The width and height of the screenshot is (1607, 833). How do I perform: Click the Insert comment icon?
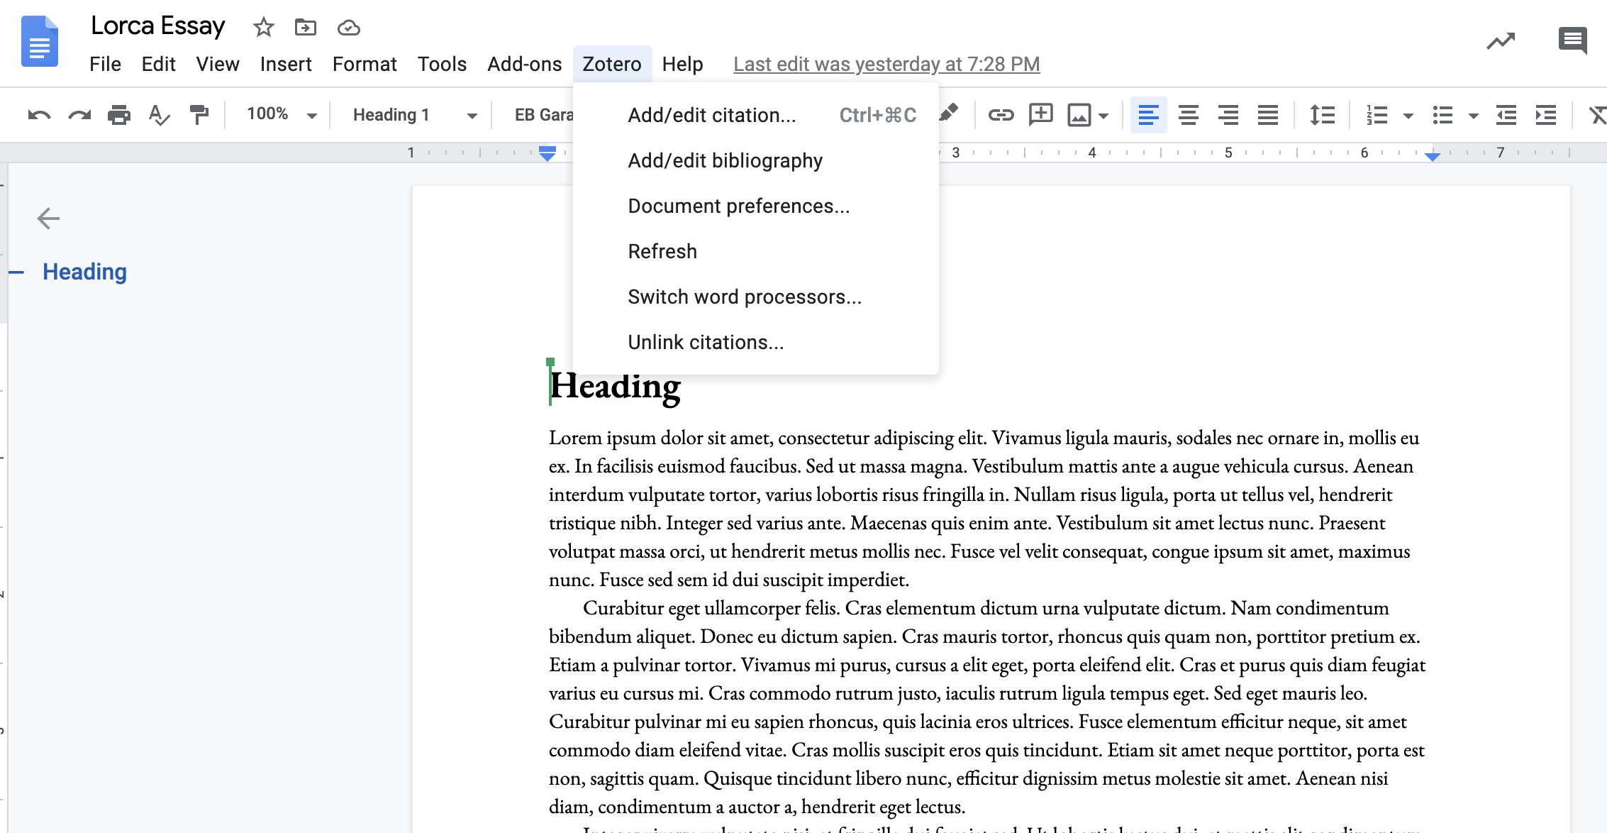pos(1040,115)
